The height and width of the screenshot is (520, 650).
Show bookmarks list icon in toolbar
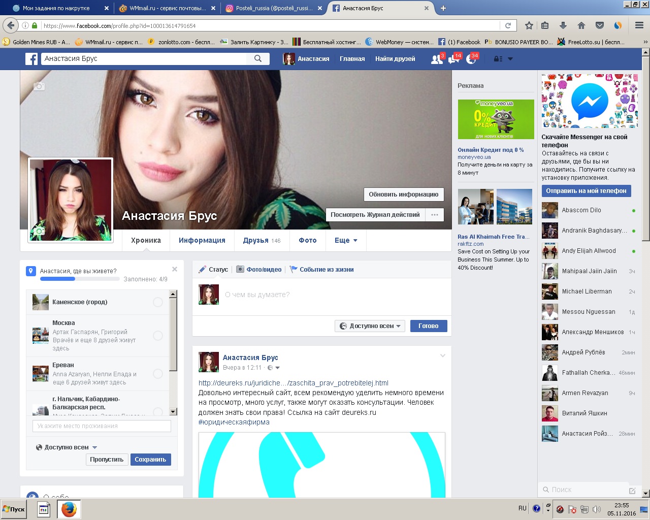coord(545,25)
